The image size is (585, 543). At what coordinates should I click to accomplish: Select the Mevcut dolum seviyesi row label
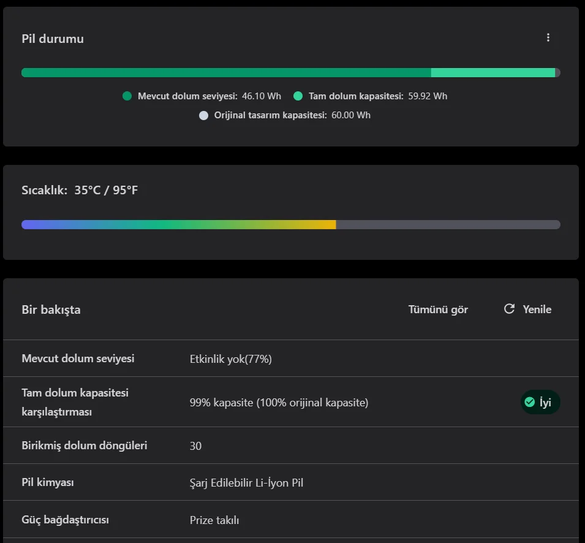[x=78, y=359]
